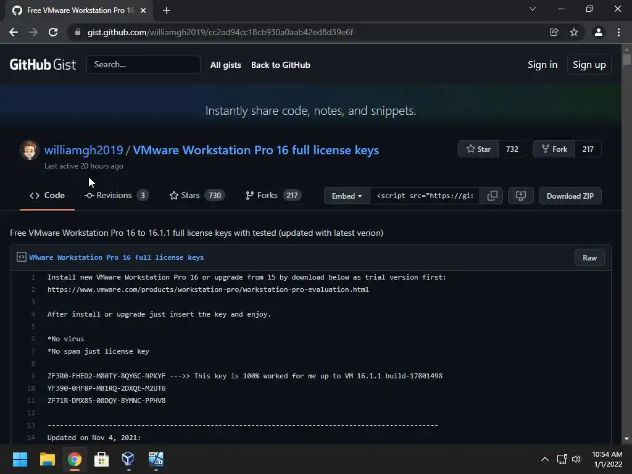Close the Free VMware Workstation tab

[143, 10]
